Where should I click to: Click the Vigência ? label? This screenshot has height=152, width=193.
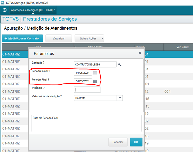point(38,88)
